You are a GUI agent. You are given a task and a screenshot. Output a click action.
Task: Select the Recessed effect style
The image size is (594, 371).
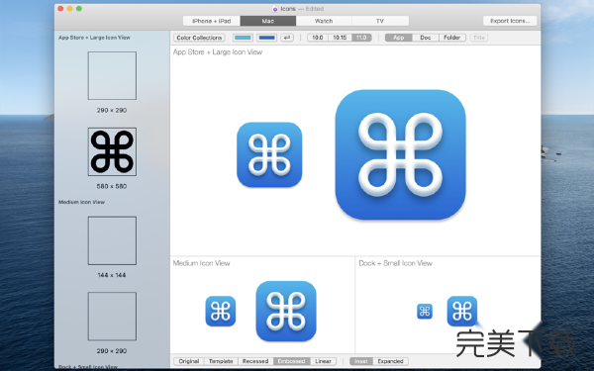[x=255, y=361]
